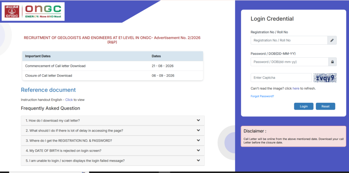Expand FAQ about delay in accessing the page
The width and height of the screenshot is (349, 173).
point(112,130)
